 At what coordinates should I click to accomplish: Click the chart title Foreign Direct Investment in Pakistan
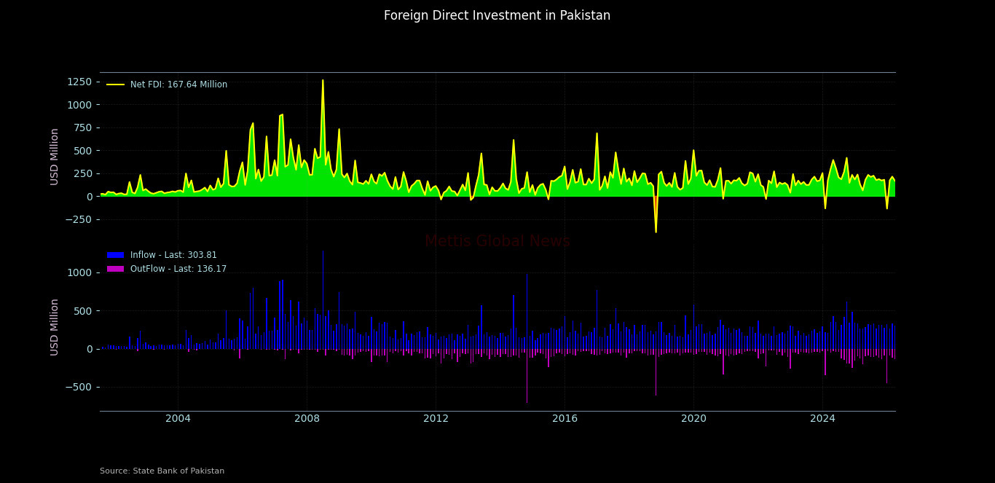click(497, 16)
